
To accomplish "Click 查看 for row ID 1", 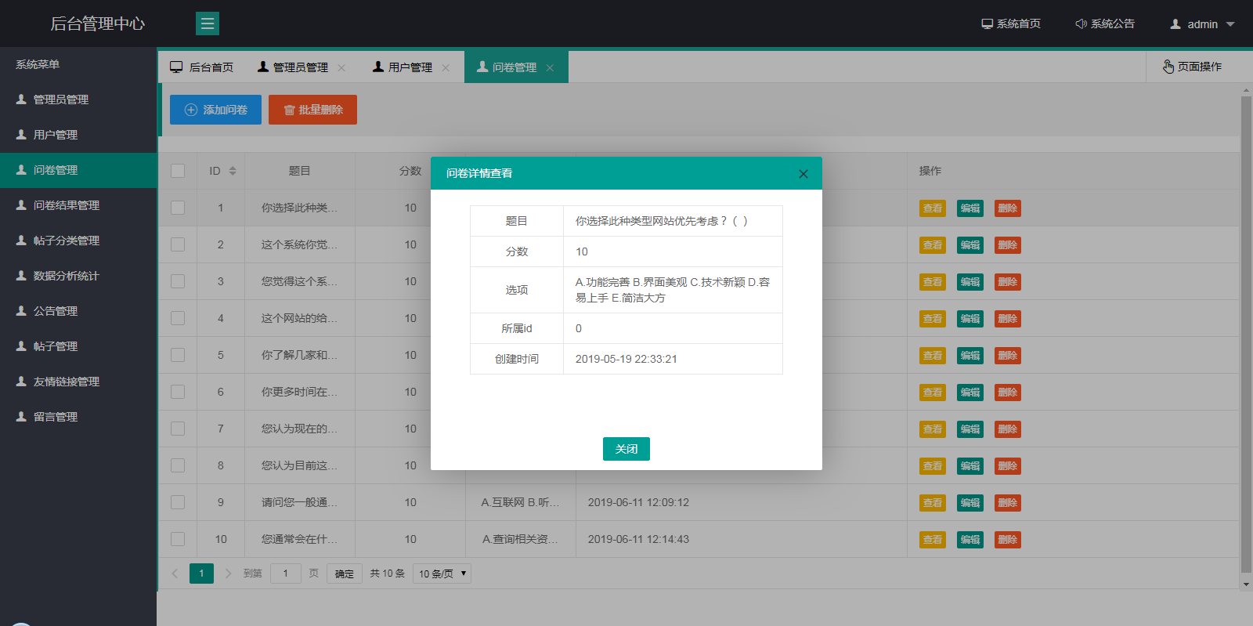I will pos(933,208).
